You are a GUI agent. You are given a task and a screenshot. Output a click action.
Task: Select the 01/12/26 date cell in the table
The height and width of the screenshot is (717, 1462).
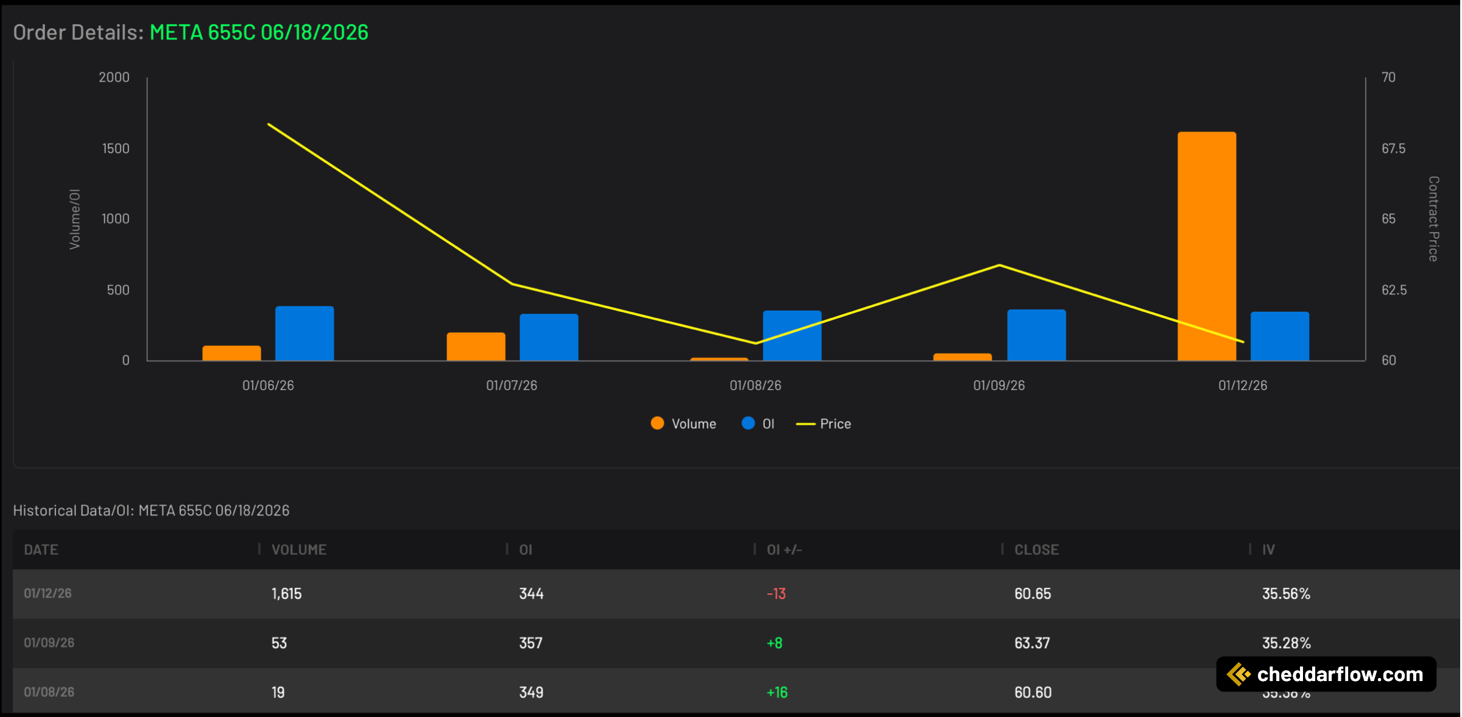click(48, 593)
